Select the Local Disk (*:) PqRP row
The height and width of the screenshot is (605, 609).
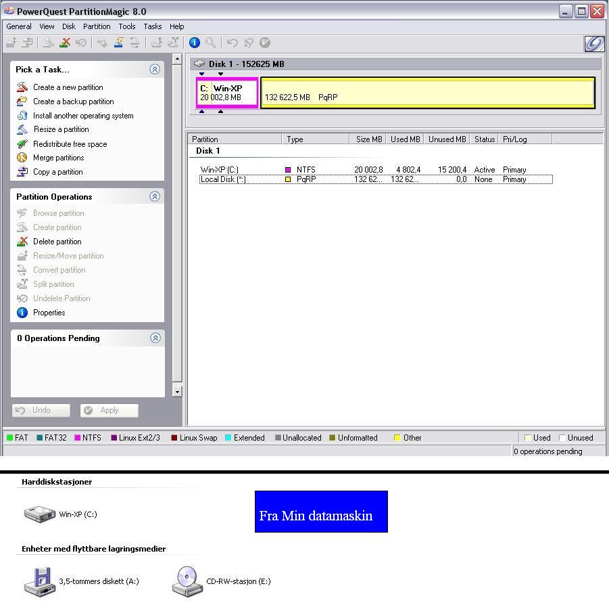point(376,179)
